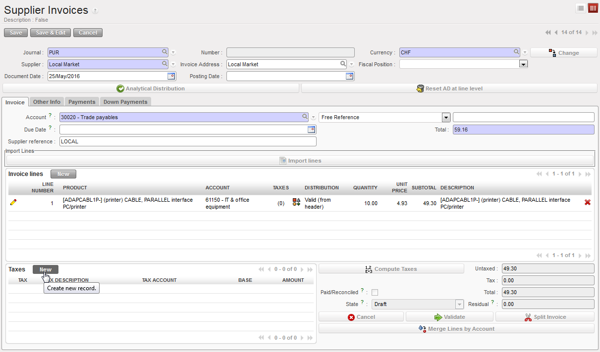
Task: Click Split Invoice button
Action: click(545, 317)
